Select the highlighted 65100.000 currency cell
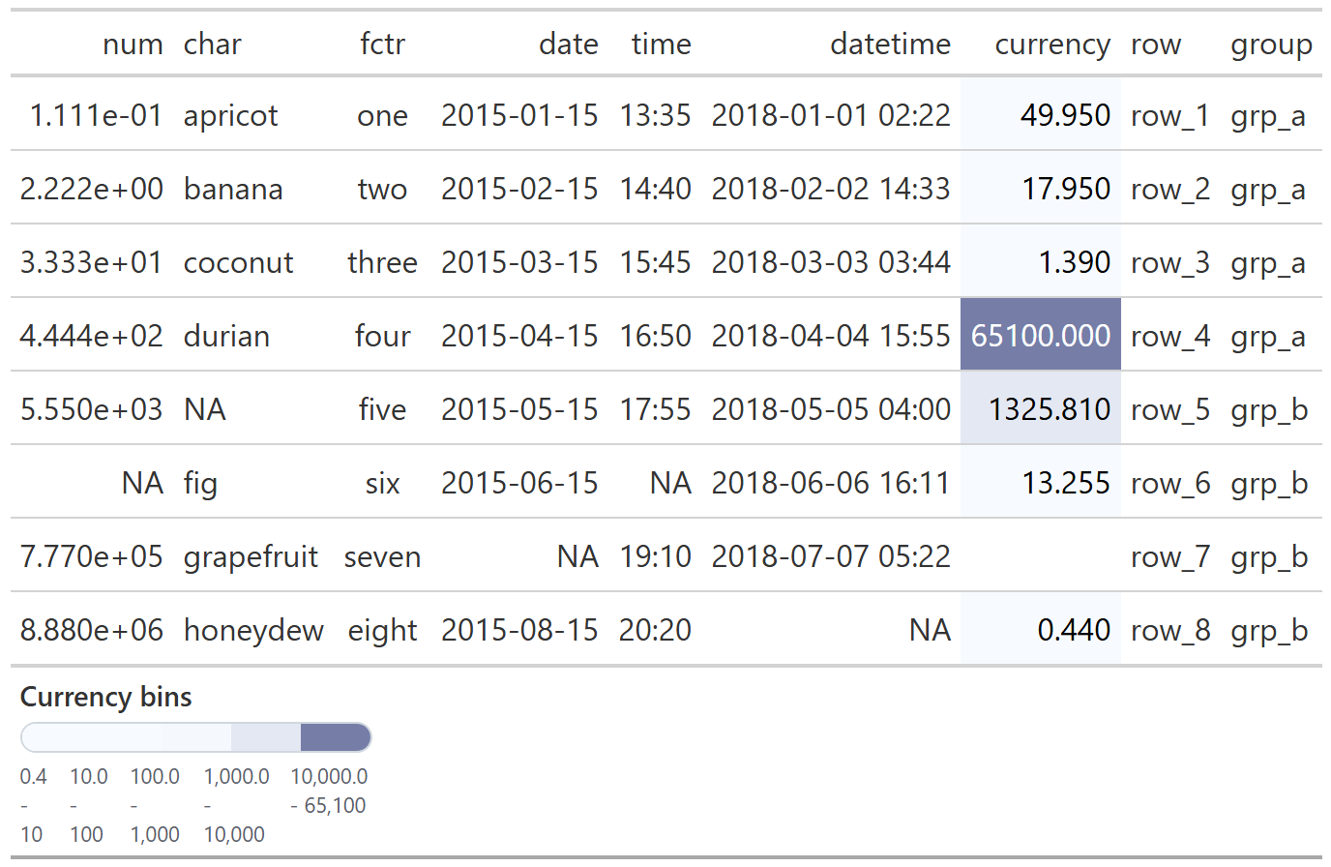This screenshot has width=1331, height=867. click(x=1040, y=336)
